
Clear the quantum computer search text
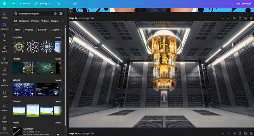(55, 14)
